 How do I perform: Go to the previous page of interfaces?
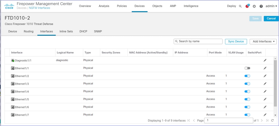194,120
